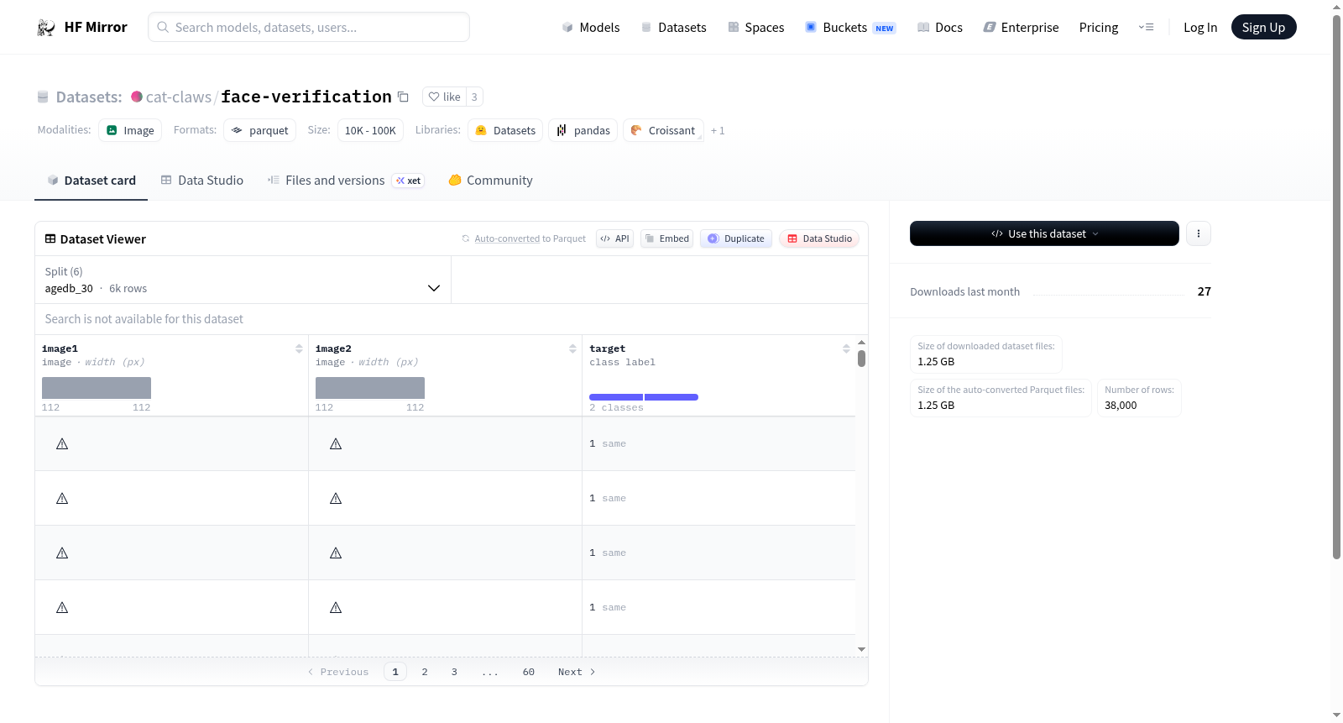Jump to page 60 of the viewer
This screenshot has height=723, width=1343.
click(x=529, y=672)
